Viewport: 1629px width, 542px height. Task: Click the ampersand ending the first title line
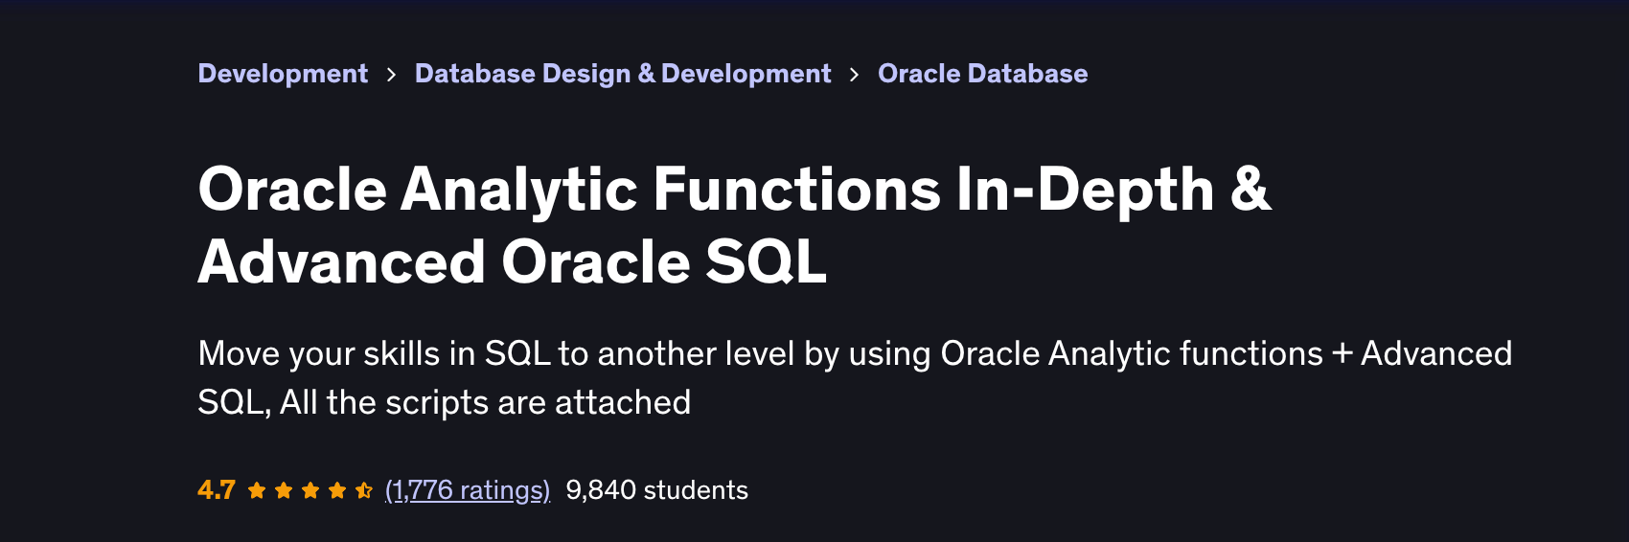click(x=1250, y=189)
